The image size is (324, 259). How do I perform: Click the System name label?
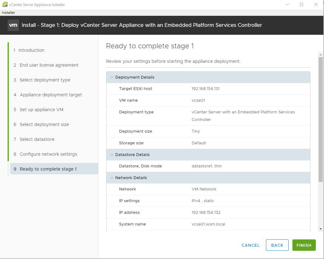tap(132, 224)
